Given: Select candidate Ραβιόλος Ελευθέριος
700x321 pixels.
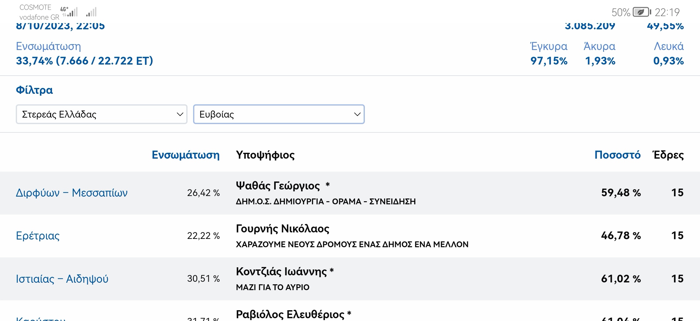Looking at the screenshot, I should (290, 315).
